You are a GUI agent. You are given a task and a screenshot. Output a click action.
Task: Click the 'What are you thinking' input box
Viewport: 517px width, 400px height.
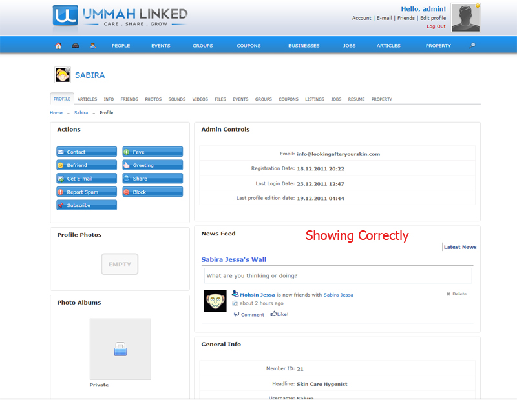(338, 275)
